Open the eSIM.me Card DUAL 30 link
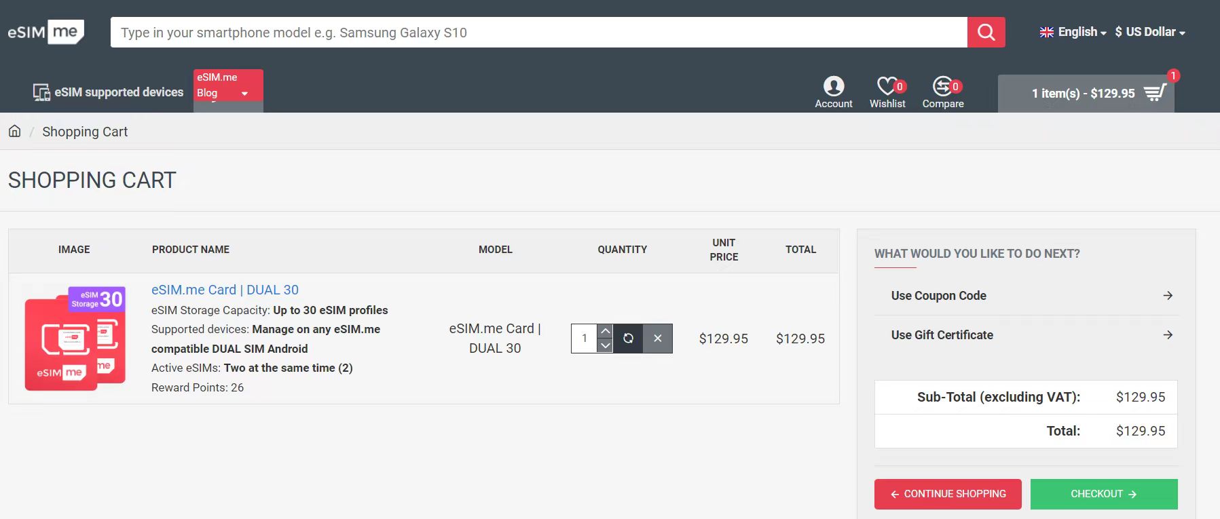 coord(225,290)
